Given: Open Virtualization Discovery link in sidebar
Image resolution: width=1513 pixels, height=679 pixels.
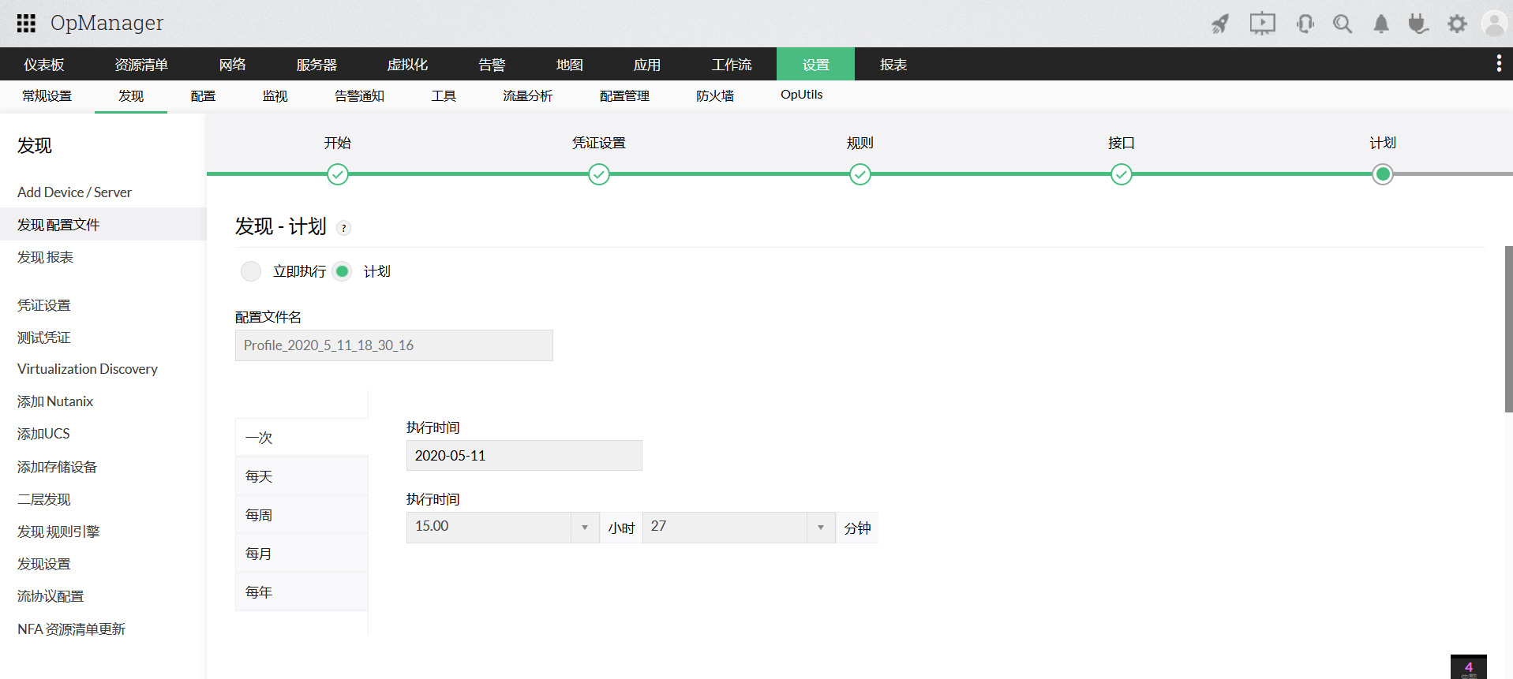Looking at the screenshot, I should 88,369.
